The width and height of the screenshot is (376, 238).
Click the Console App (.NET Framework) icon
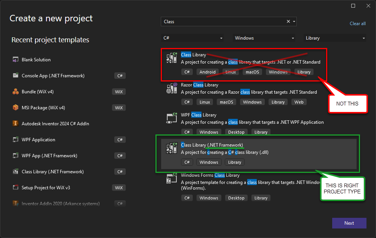(x=16, y=75)
